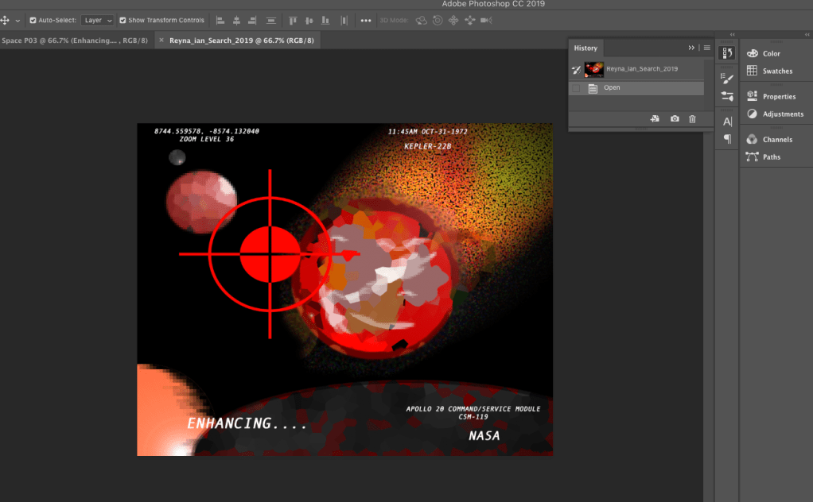Click the Align top edges icon
The width and height of the screenshot is (813, 502).
point(293,20)
